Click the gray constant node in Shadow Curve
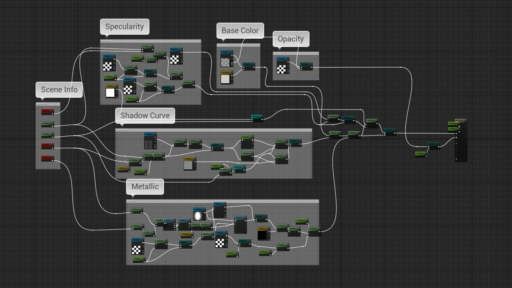 [190, 164]
